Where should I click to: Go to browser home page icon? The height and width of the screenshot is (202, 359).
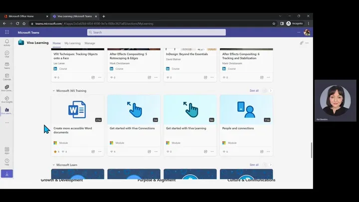24,23
